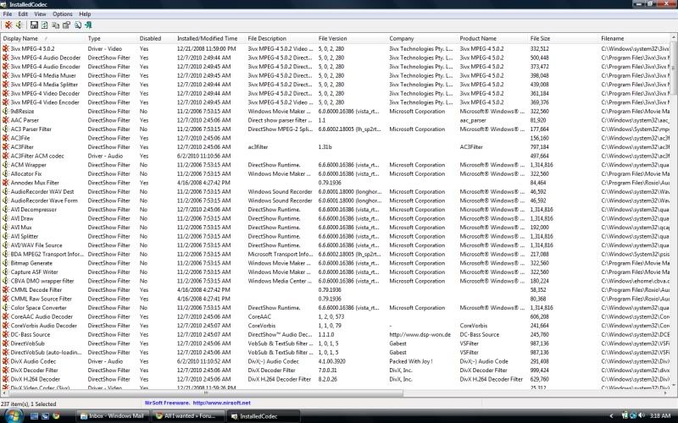Viewport: 678px width, 423px height.
Task: Click the red icon beside CoreAAC Audio Decoder
Action: point(5,316)
